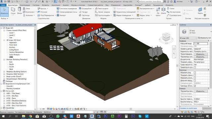This screenshot has height=119, width=212.
Task: Open Photoshop from the Windows taskbar
Action: click(106, 116)
